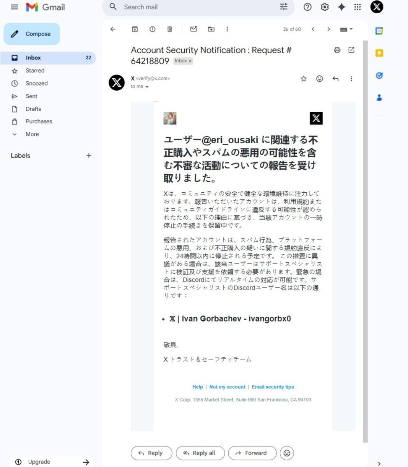Image resolution: width=408 pixels, height=467 pixels.
Task: Move the email to a folder
Action: click(x=211, y=29)
